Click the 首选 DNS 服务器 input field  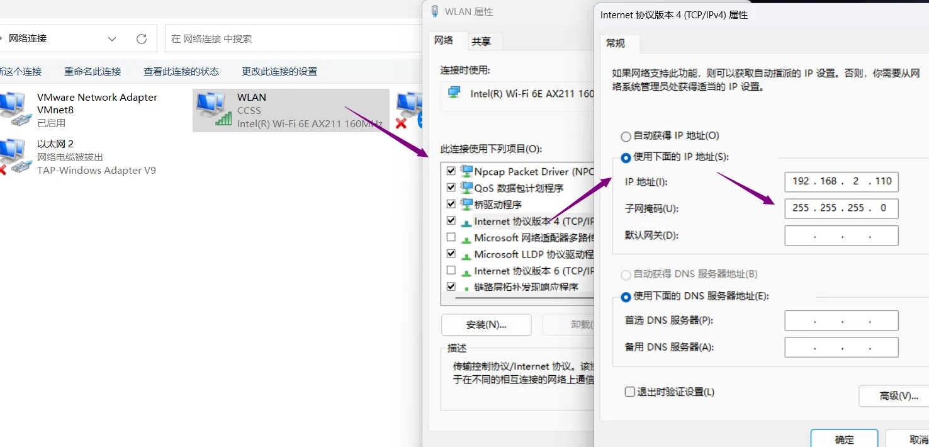[841, 321]
